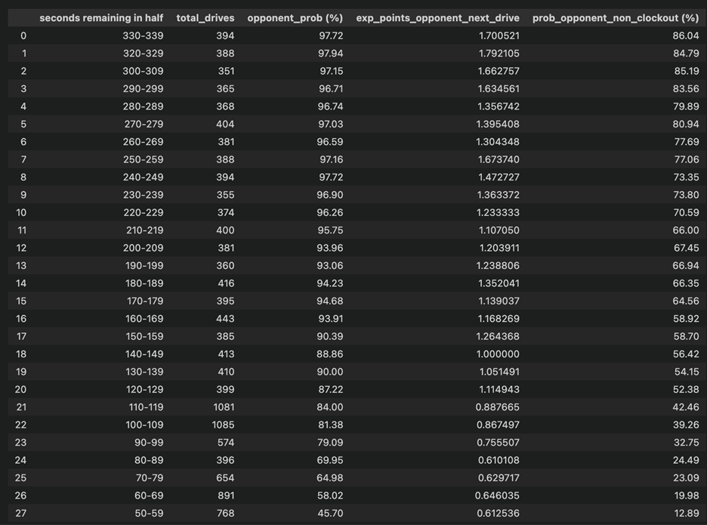707x525 pixels.
Task: Click opponent_prob value 45.70
Action: 329,513
